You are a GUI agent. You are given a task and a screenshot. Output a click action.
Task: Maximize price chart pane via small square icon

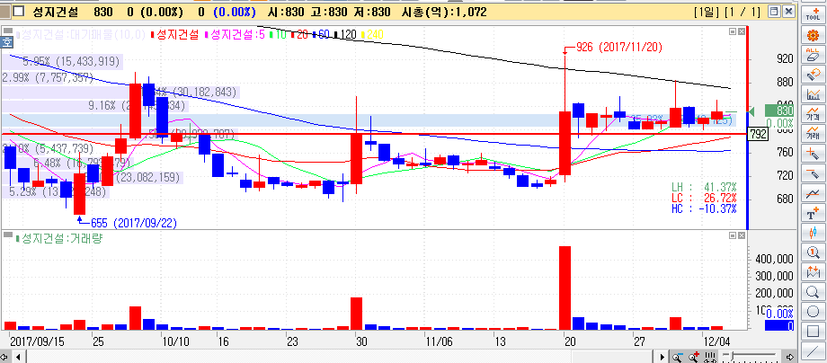point(733,31)
